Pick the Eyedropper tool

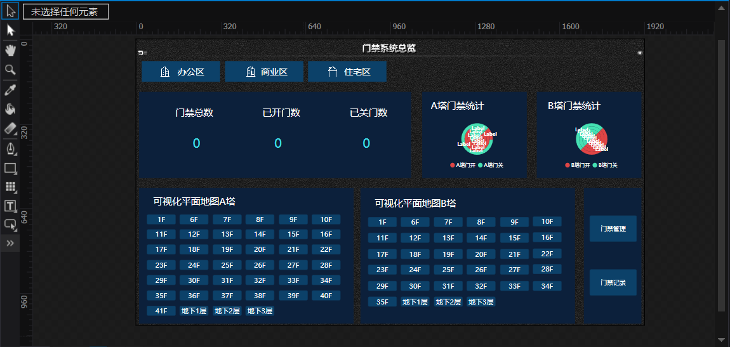[x=11, y=89]
